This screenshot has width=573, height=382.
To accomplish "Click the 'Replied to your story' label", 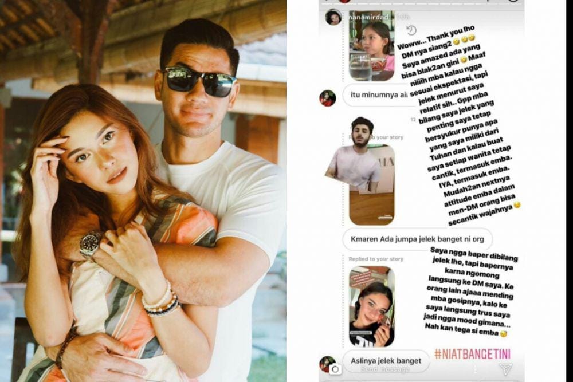I will click(376, 259).
